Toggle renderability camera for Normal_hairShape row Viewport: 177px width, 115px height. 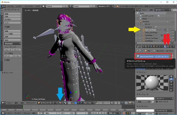173,38
